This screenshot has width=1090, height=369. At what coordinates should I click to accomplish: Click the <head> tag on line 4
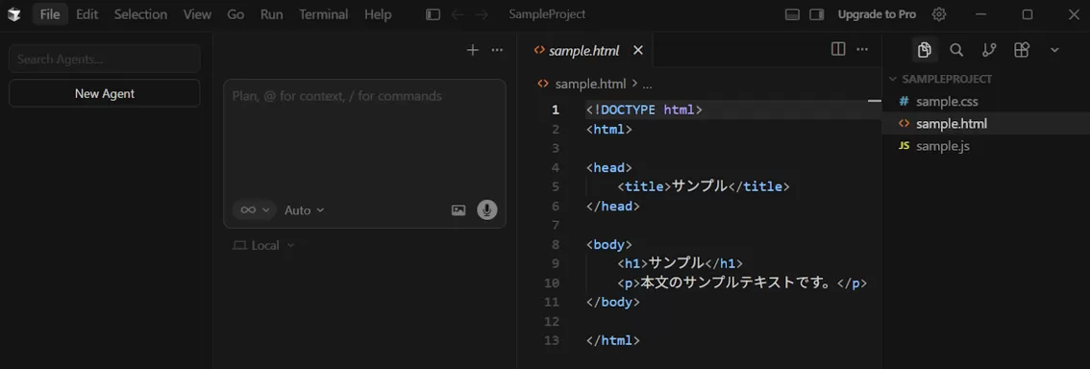click(609, 167)
